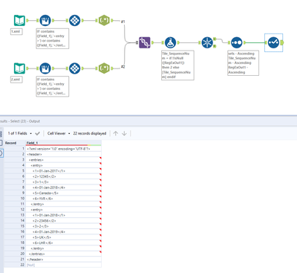Select the Tile tool in the upper branch
The height and width of the screenshot is (273, 297).
[74, 20]
